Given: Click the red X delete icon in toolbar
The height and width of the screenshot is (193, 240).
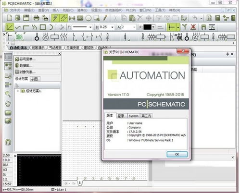Looking at the screenshot, I should (193, 27).
